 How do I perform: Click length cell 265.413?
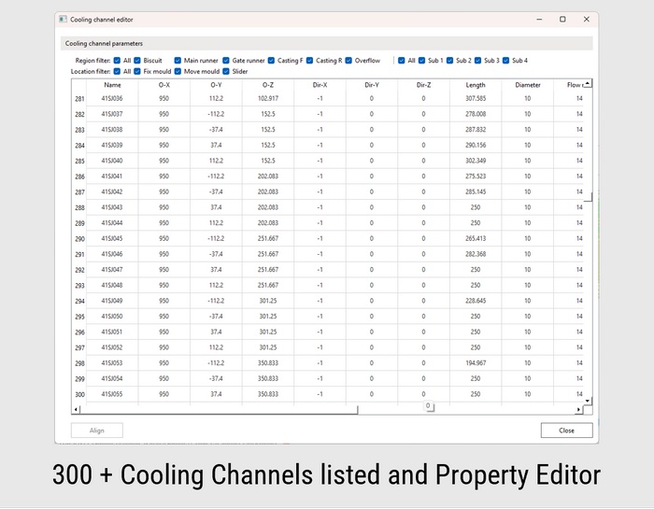[476, 238]
